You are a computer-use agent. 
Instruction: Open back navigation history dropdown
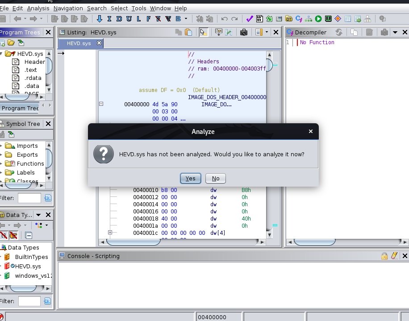[x=25, y=19]
